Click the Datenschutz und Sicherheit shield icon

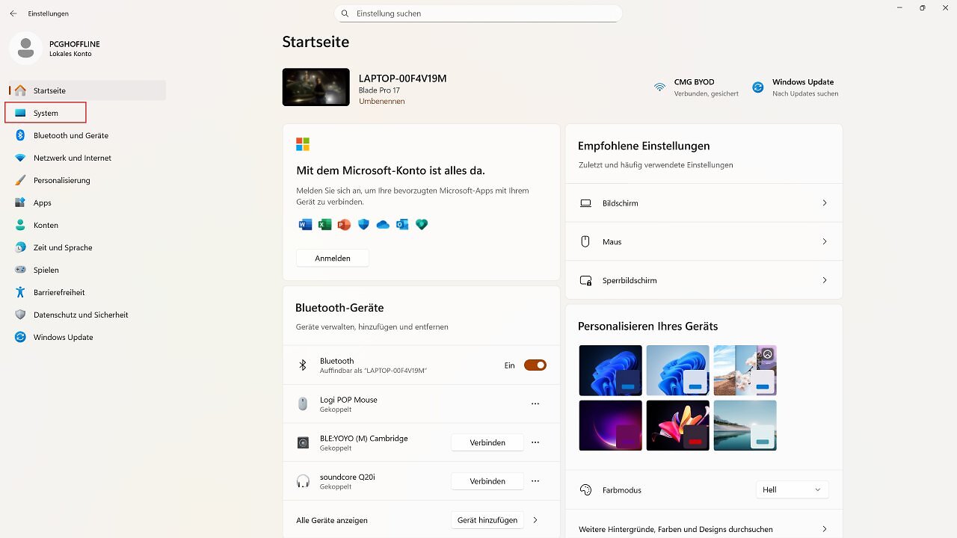pyautogui.click(x=20, y=315)
